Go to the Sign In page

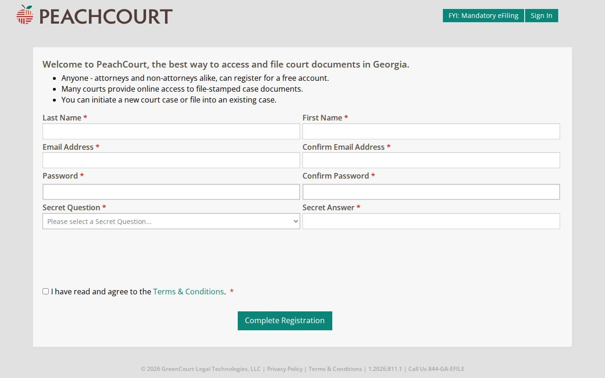[x=541, y=16]
